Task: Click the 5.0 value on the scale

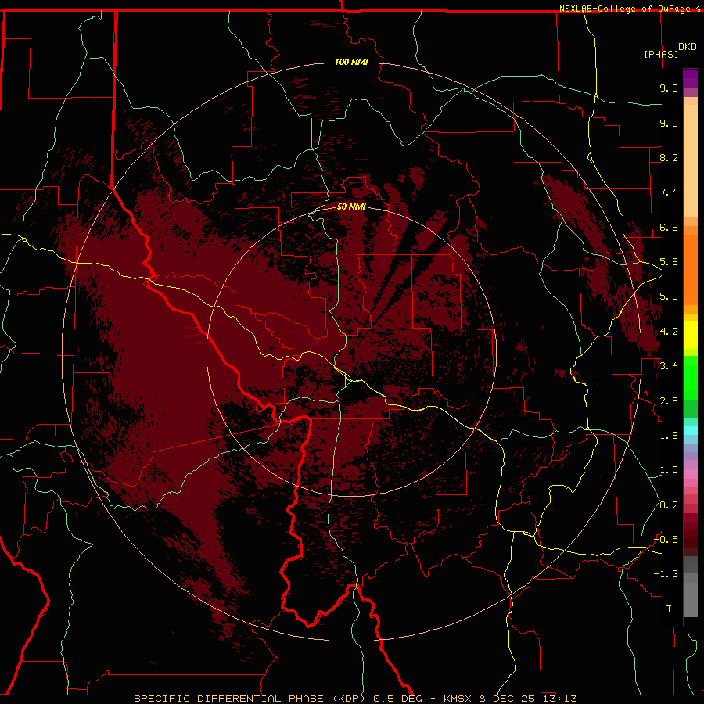Action: [x=669, y=296]
